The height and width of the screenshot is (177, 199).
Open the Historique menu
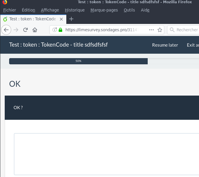[x=75, y=10]
